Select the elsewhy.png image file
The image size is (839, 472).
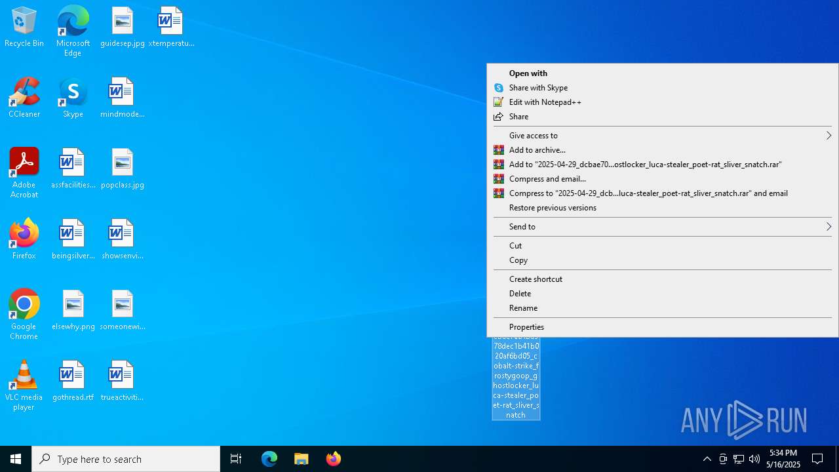(73, 311)
